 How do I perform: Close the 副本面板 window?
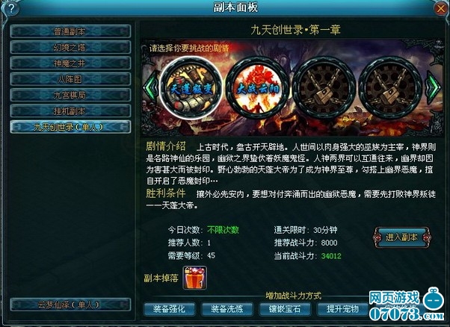pyautogui.click(x=440, y=9)
